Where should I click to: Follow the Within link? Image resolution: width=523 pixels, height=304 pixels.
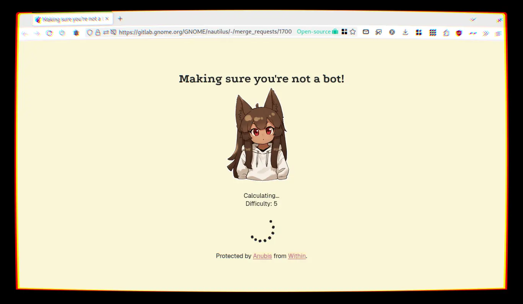pyautogui.click(x=297, y=256)
